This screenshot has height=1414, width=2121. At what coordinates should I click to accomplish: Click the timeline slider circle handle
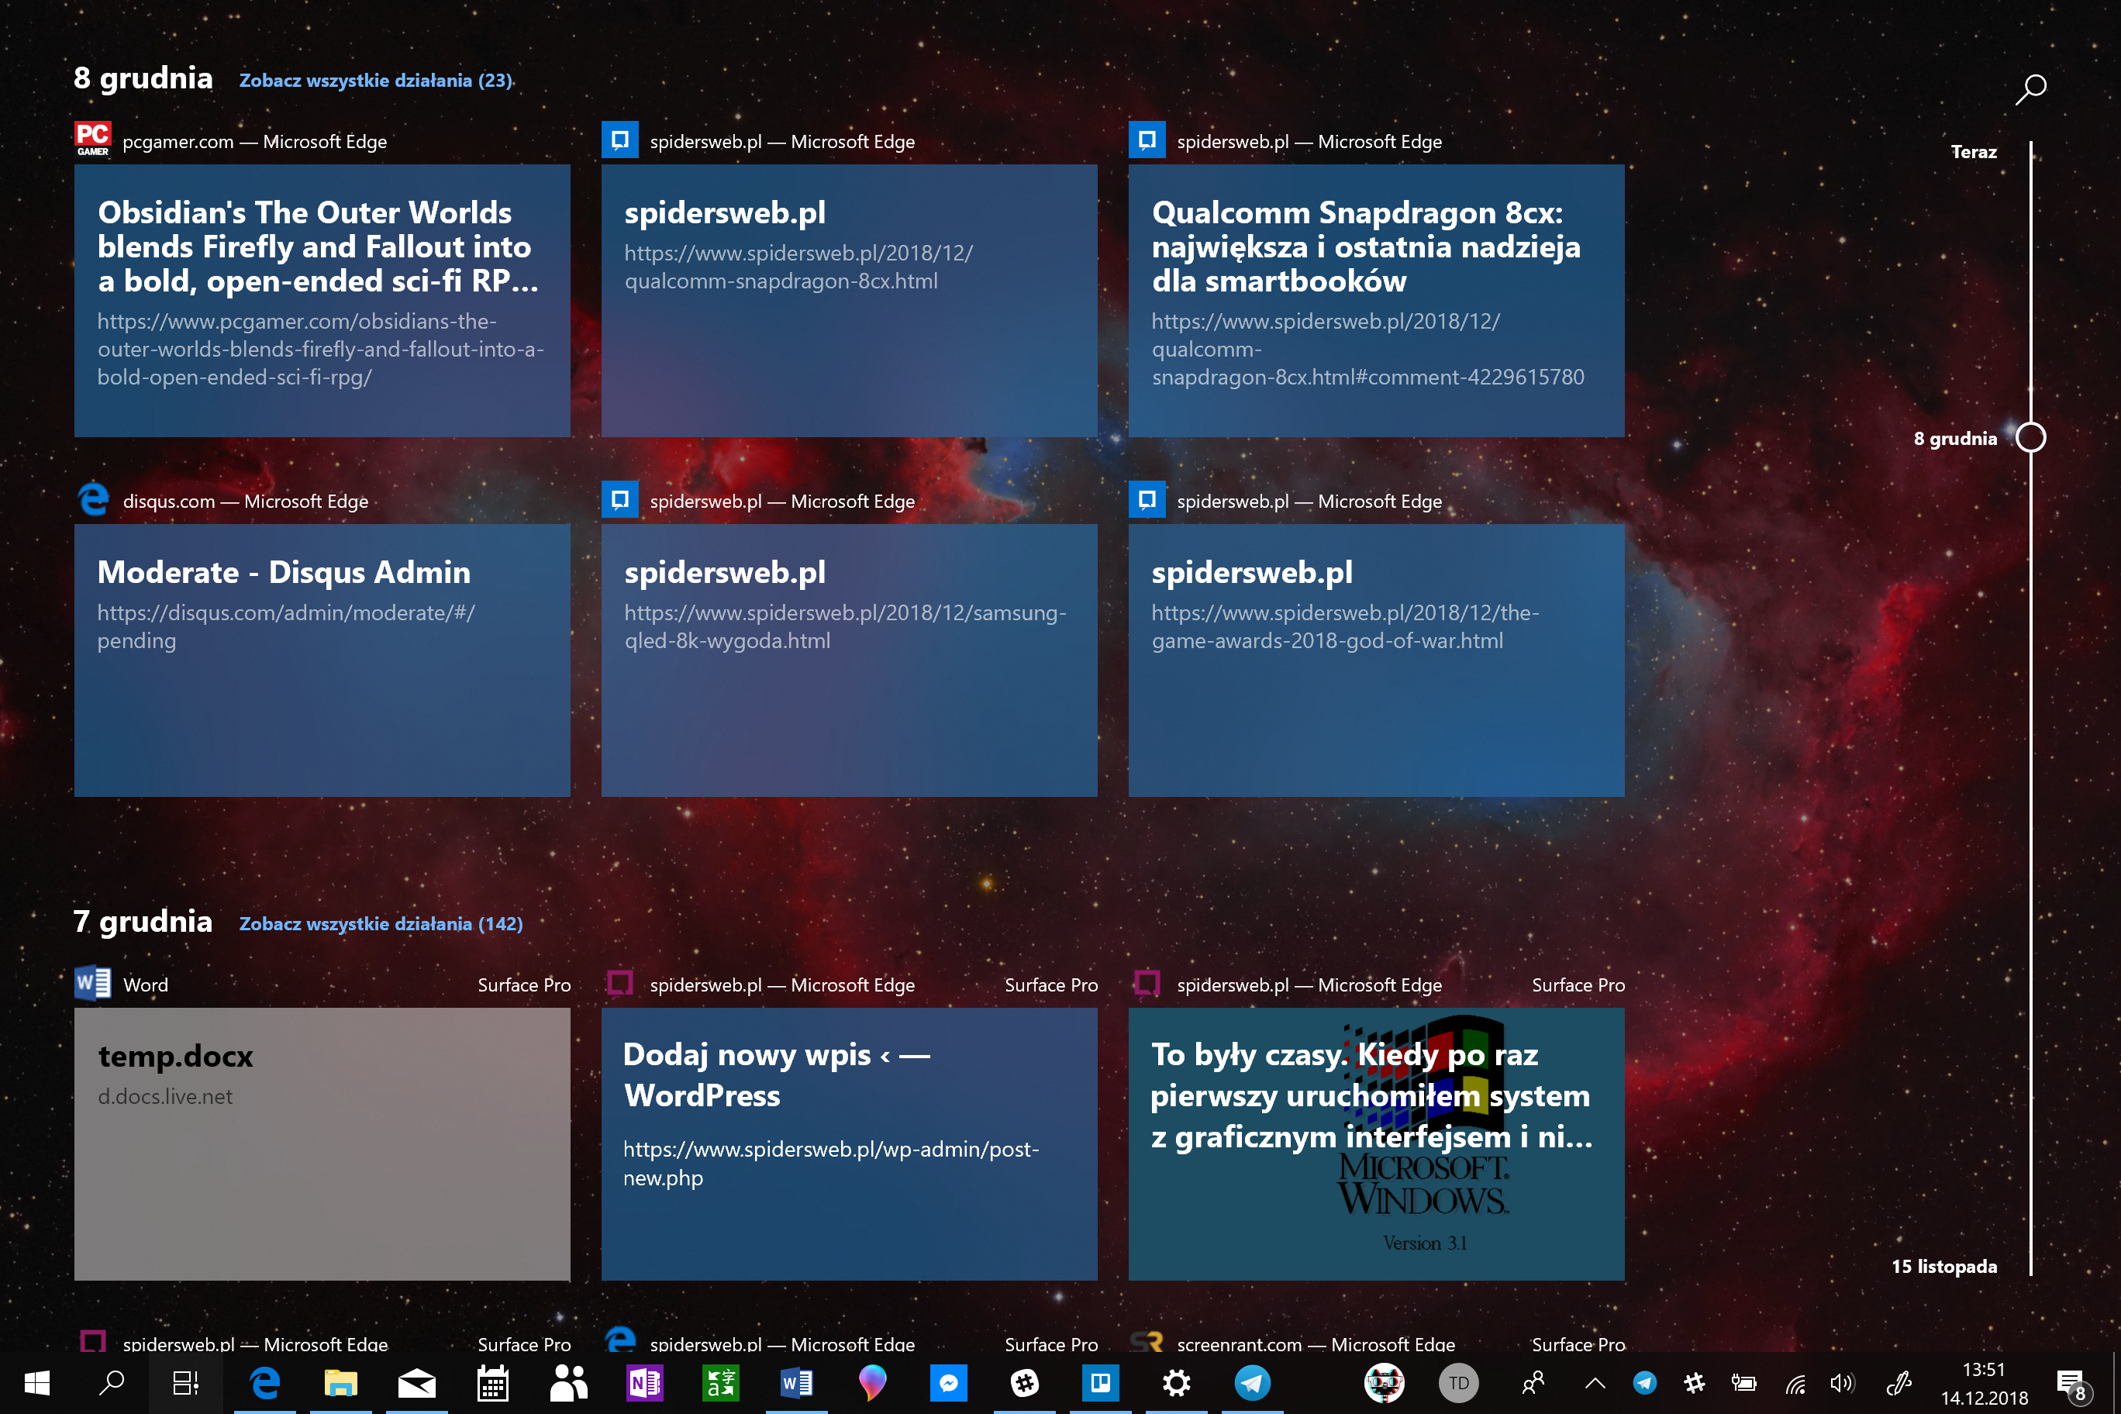2031,437
